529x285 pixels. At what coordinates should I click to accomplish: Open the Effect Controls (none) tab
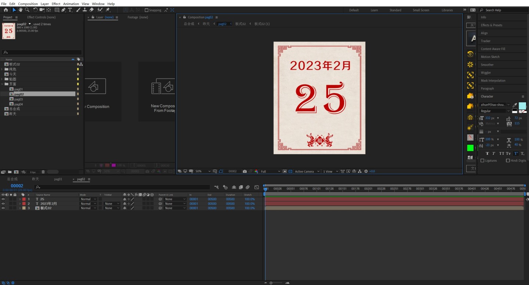point(41,17)
